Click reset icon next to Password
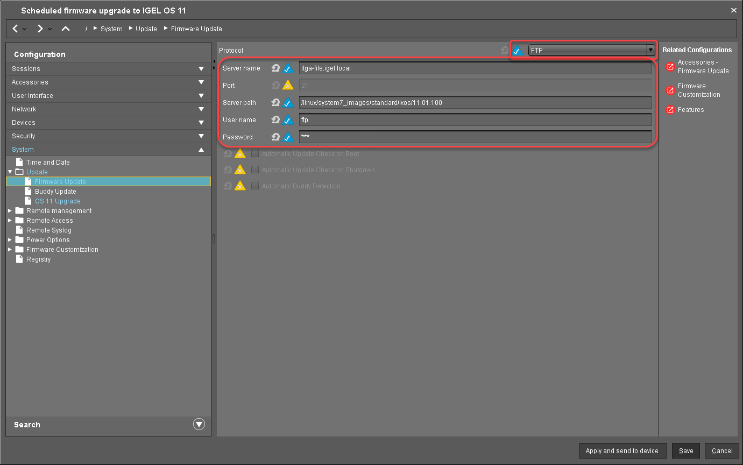 pos(275,137)
